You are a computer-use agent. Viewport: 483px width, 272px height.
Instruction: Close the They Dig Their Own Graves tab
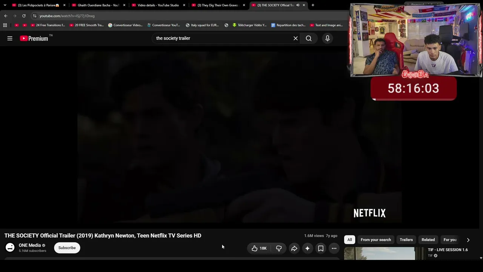pos(244,5)
